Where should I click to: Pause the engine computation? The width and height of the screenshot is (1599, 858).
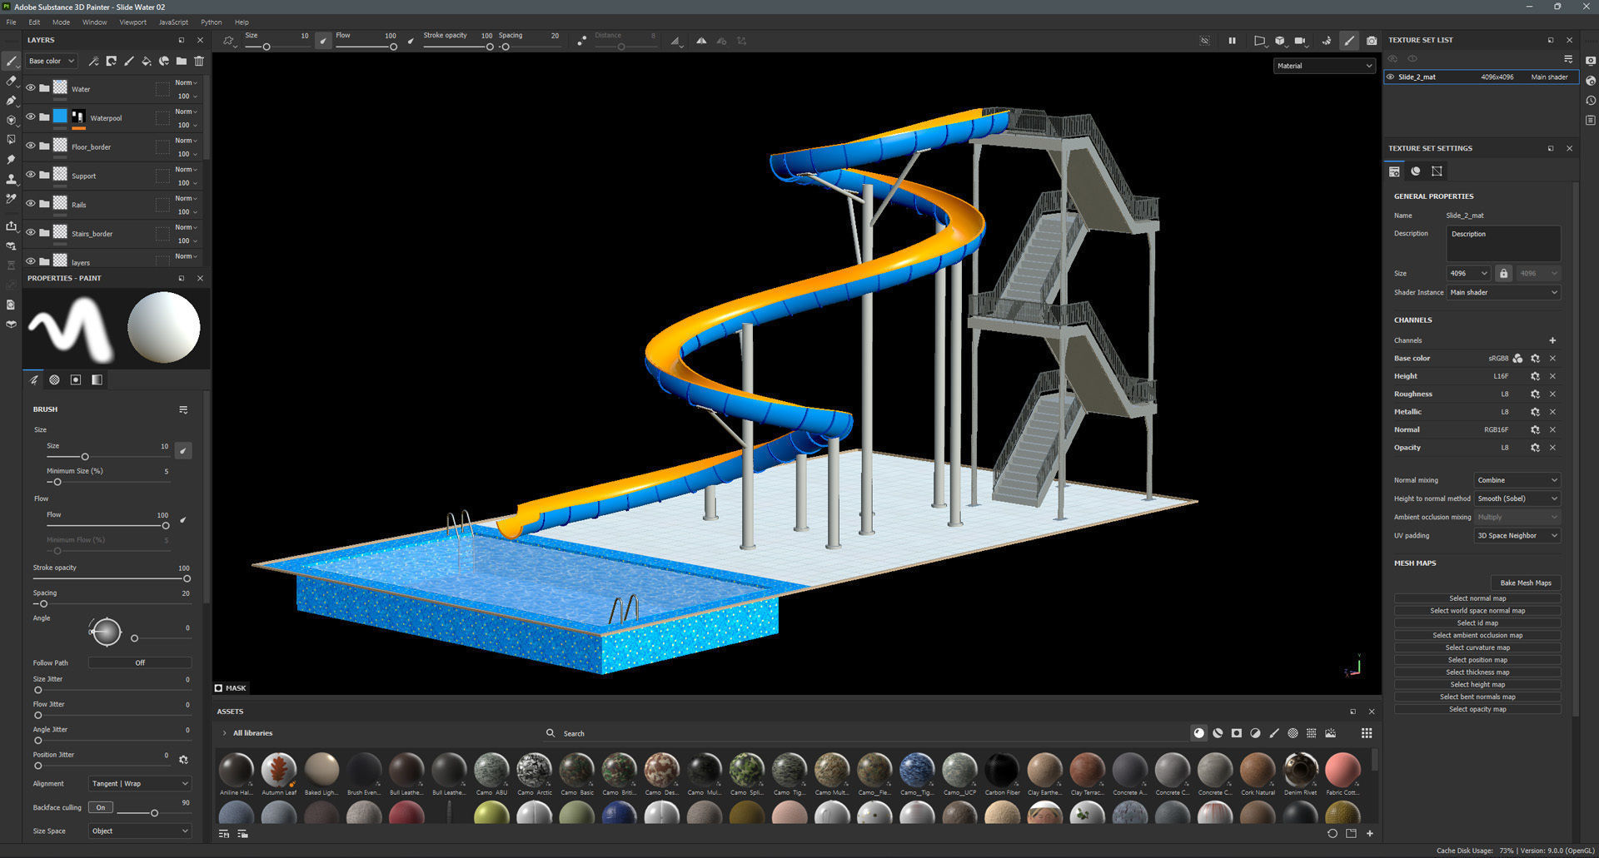(1232, 40)
